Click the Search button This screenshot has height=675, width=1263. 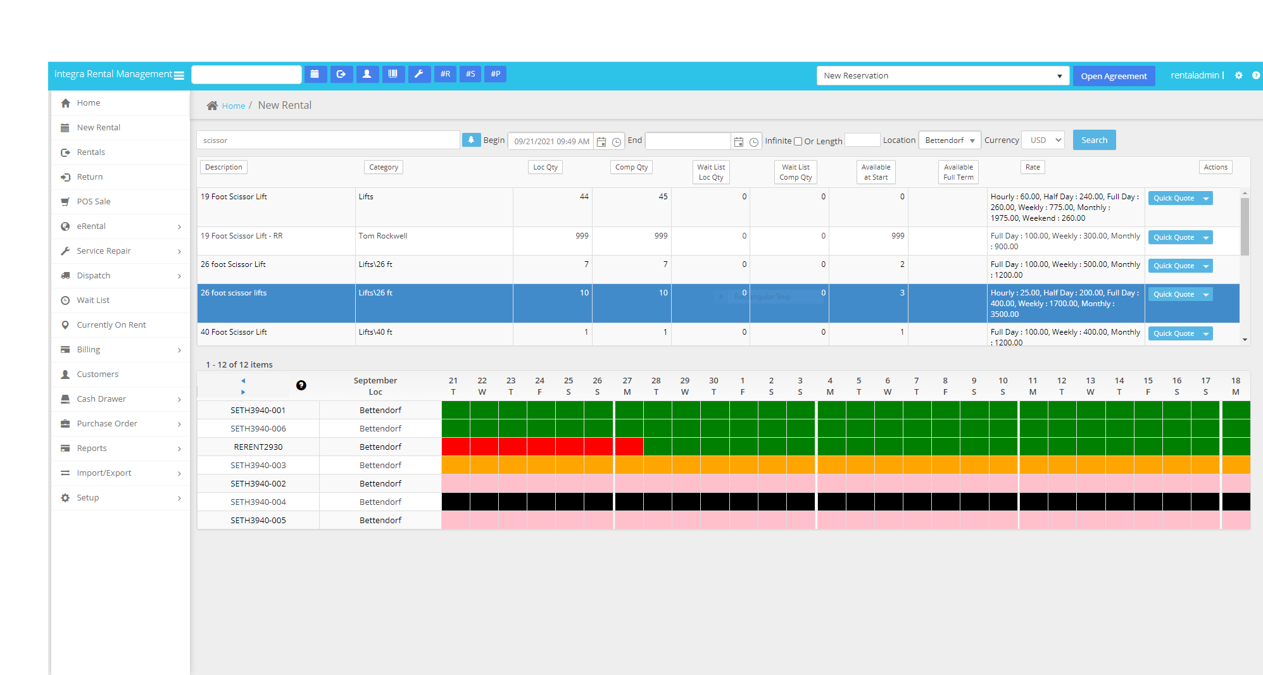(x=1093, y=140)
